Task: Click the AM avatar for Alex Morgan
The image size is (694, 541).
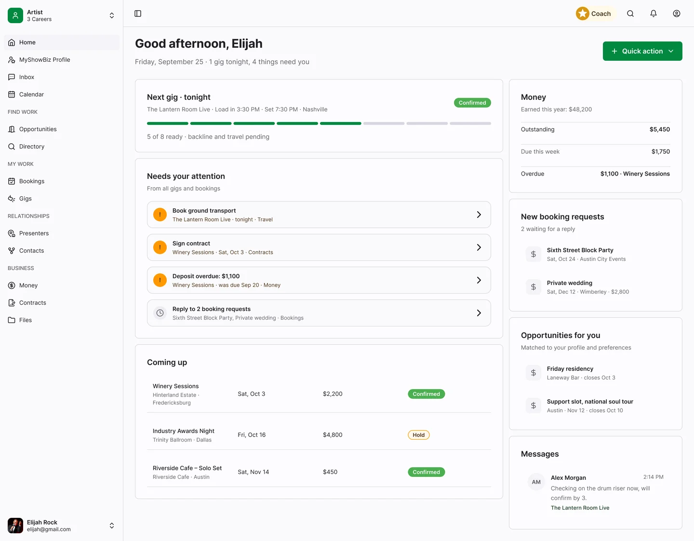Action: point(536,482)
